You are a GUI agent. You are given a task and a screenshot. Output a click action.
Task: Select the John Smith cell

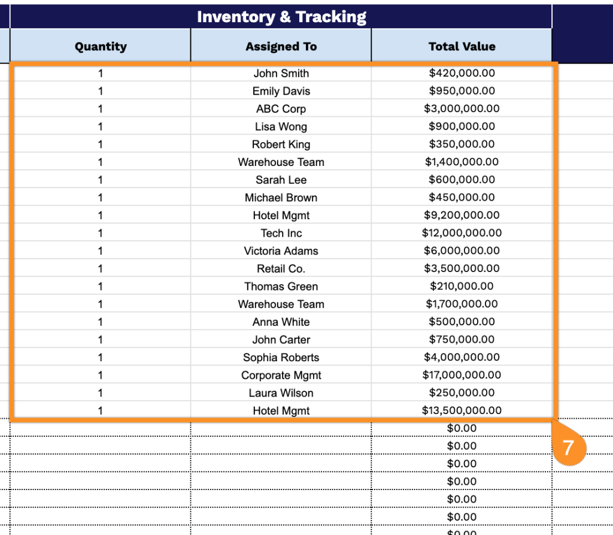[x=281, y=73]
